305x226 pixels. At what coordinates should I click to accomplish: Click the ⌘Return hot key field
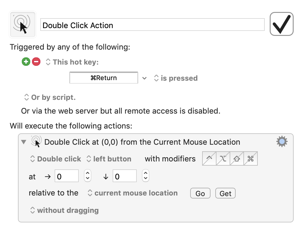pyautogui.click(x=103, y=78)
